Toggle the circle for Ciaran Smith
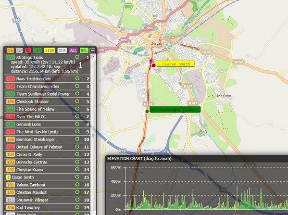This screenshot has height=215, width=288. coord(77,177)
